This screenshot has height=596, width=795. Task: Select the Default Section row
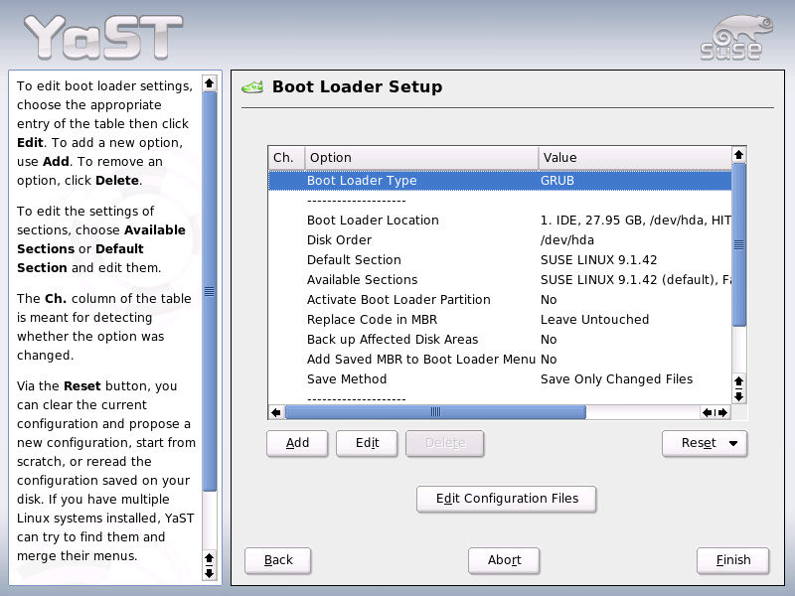(500, 260)
